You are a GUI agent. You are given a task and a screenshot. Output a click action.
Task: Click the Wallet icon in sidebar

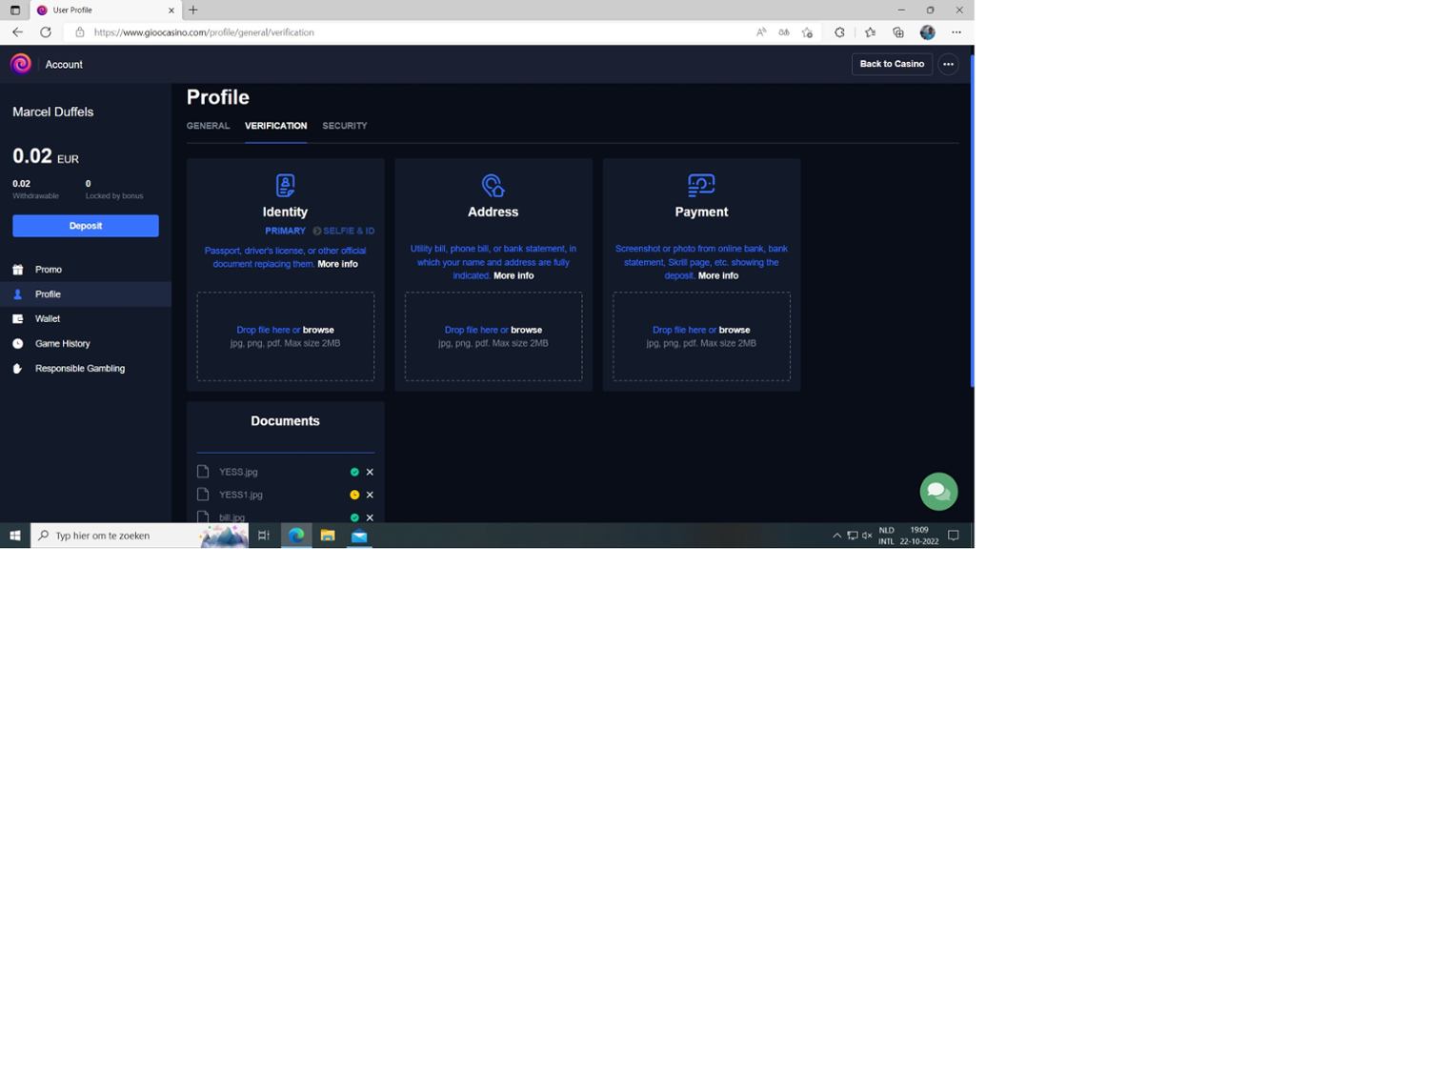point(17,319)
